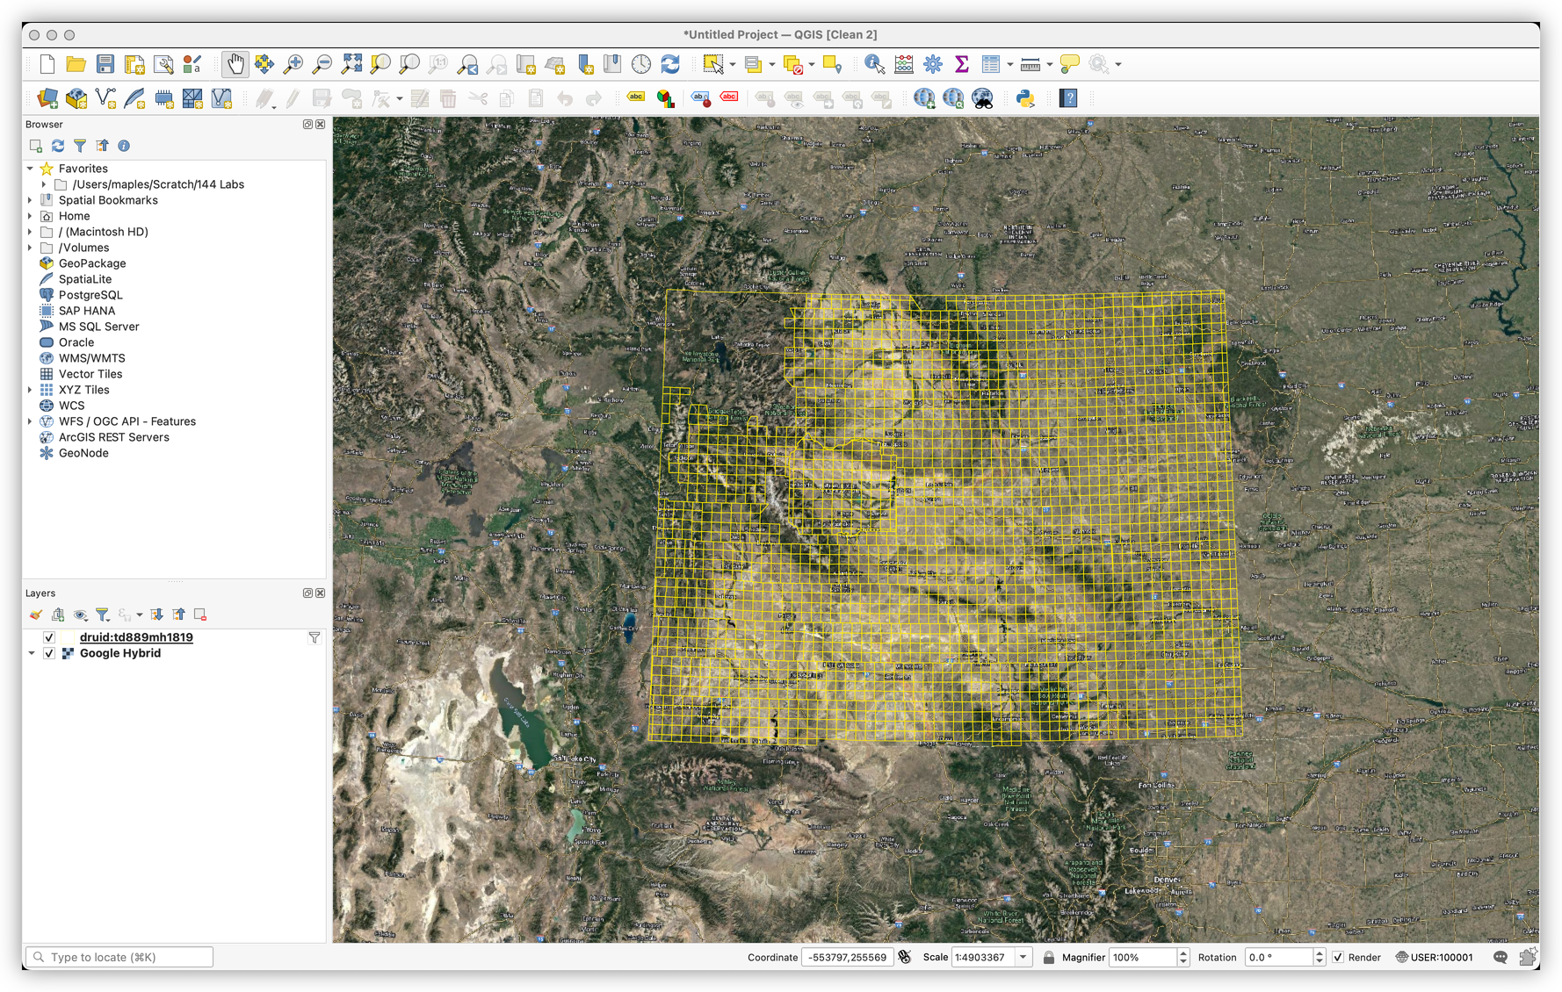
Task: Click the Refresh map icon
Action: [x=670, y=64]
